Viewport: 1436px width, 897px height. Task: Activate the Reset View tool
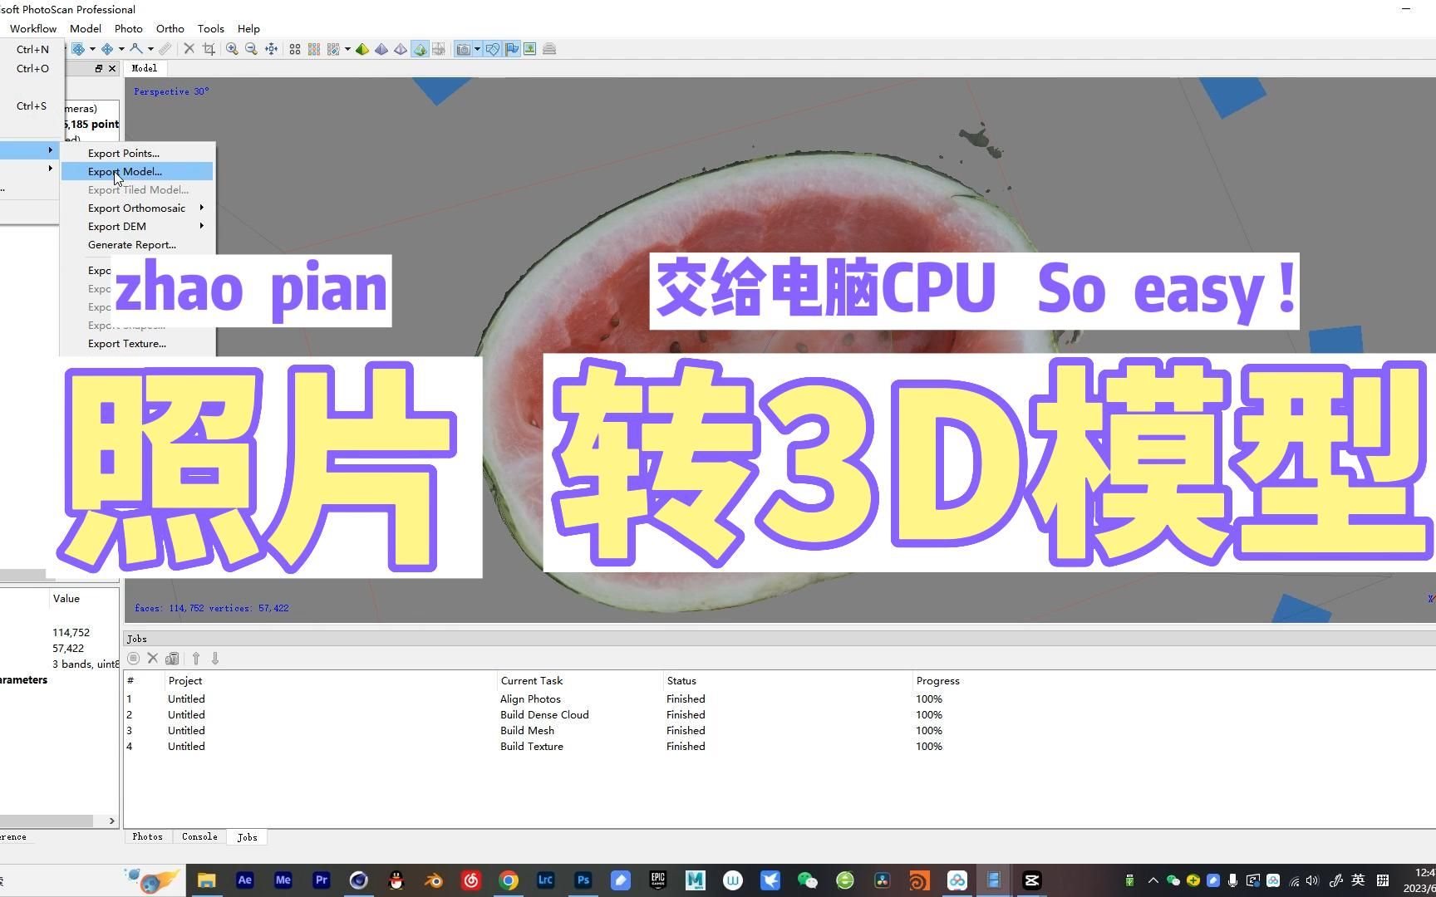tap(271, 48)
